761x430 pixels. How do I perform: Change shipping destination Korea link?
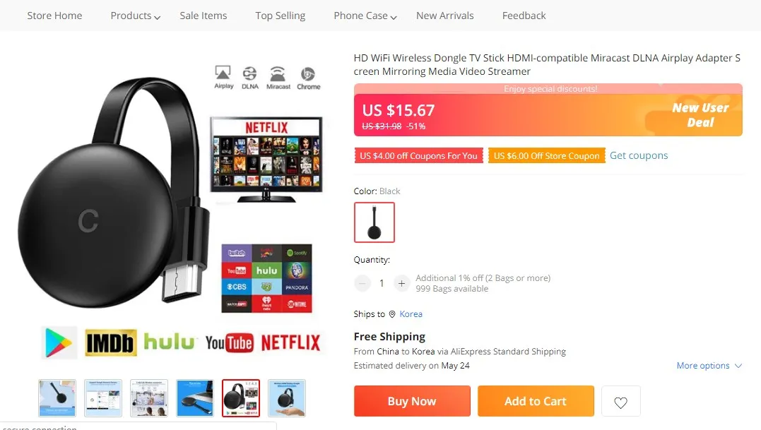[411, 314]
